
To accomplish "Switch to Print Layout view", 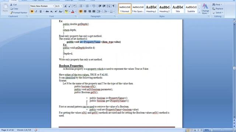I will (188, 130).
